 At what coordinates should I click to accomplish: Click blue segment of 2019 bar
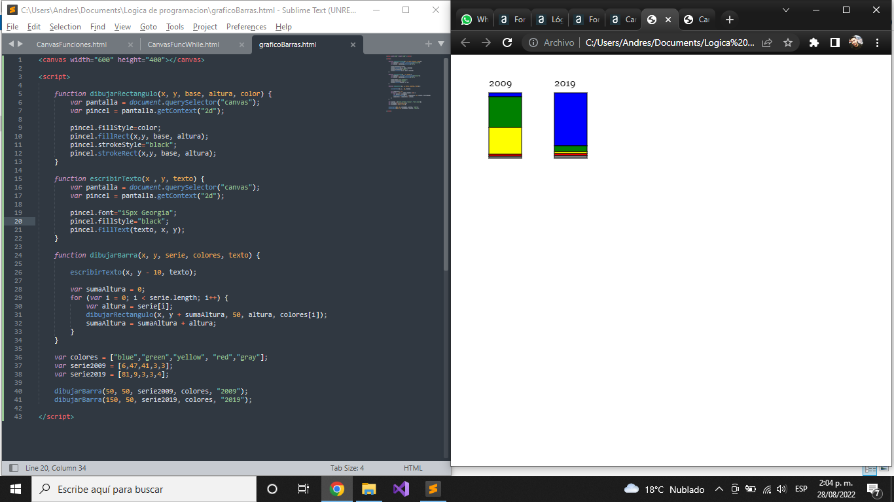(571, 119)
